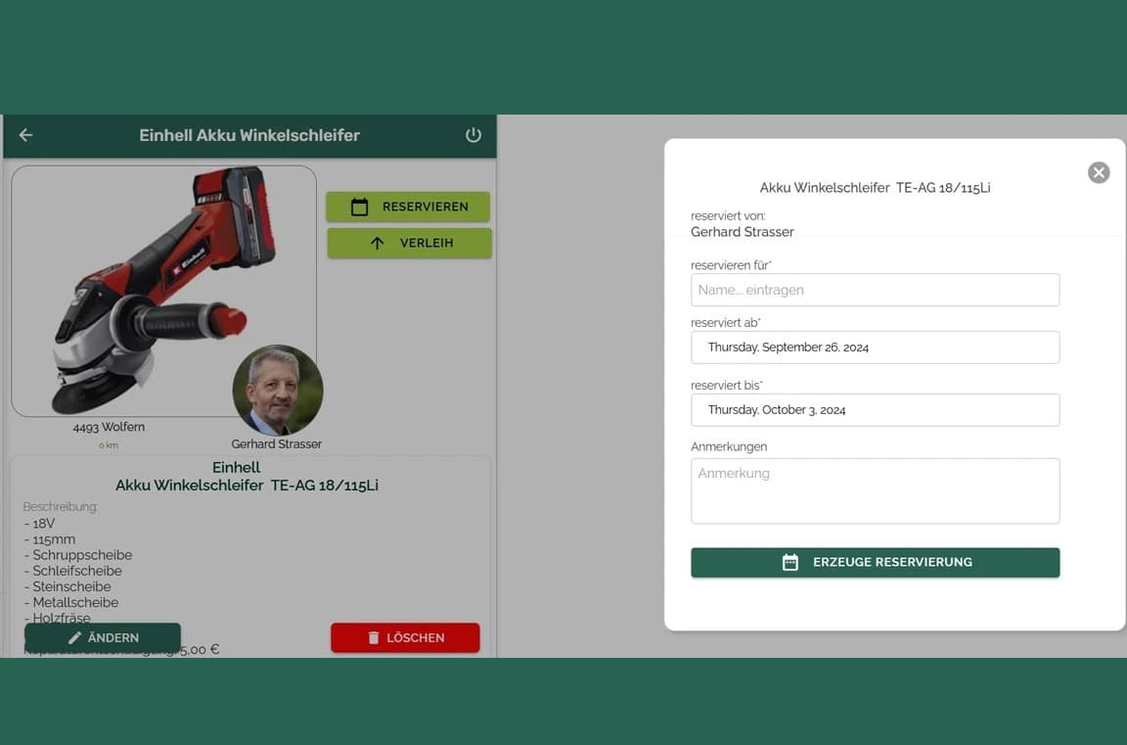Click the 'reserviert von:' label

(x=728, y=215)
